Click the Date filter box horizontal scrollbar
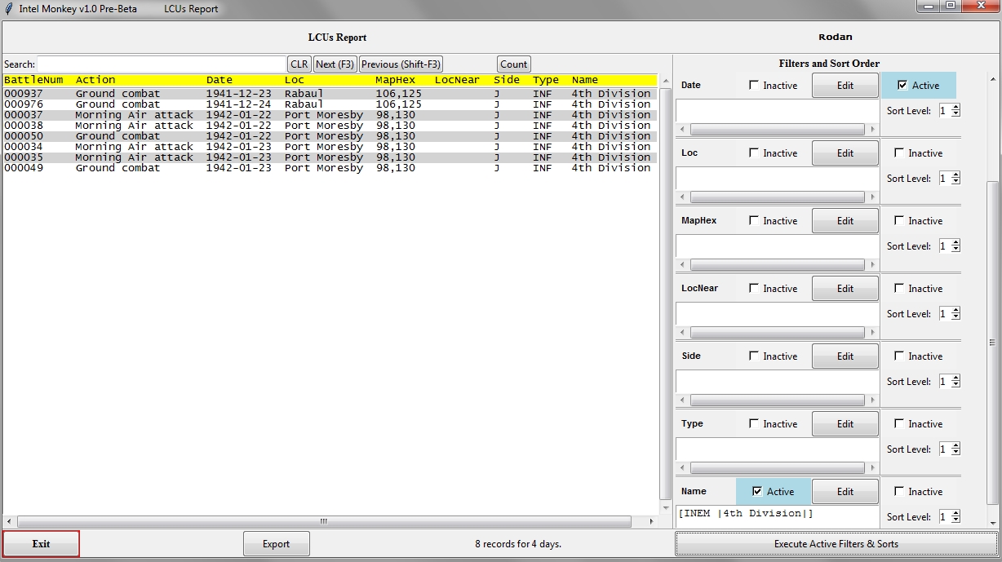 point(778,129)
